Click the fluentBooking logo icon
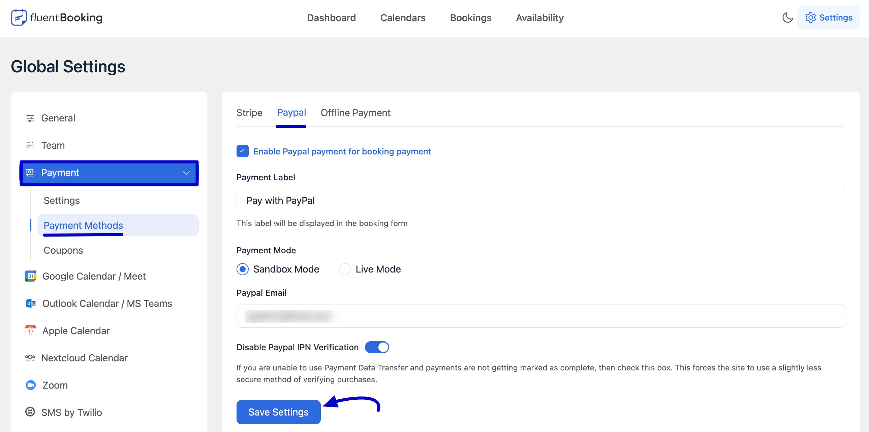This screenshot has height=432, width=869. pos(19,17)
